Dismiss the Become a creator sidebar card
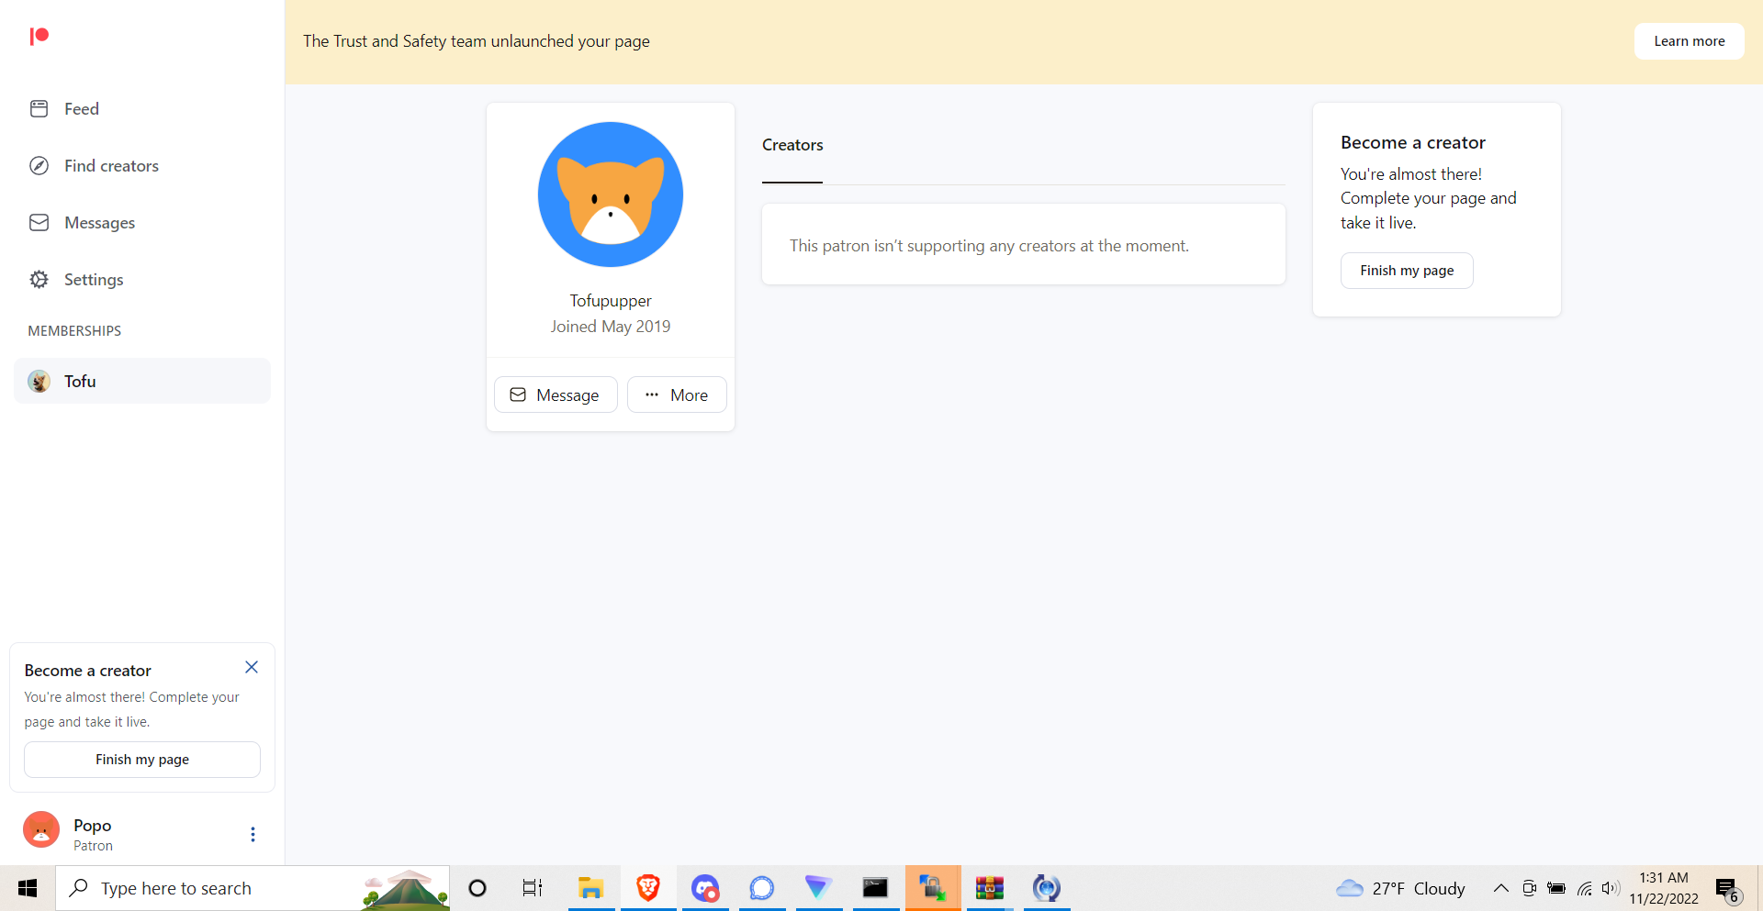This screenshot has height=911, width=1763. point(252,667)
